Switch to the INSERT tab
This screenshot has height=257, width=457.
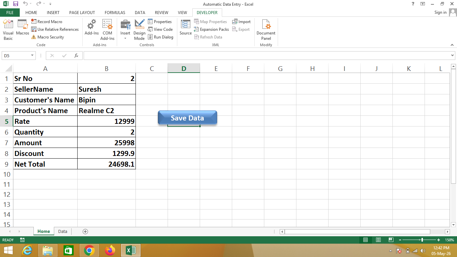coord(53,12)
